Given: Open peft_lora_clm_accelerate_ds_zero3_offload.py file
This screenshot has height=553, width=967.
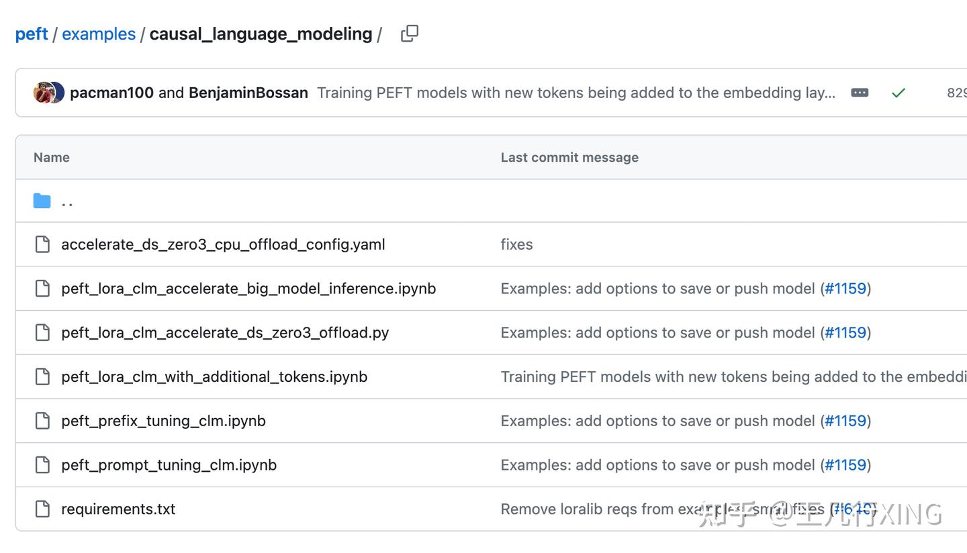Looking at the screenshot, I should (x=225, y=333).
